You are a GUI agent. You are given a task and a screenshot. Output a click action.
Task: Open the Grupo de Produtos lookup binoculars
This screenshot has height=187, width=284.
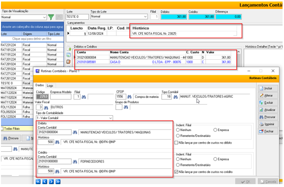126,107
